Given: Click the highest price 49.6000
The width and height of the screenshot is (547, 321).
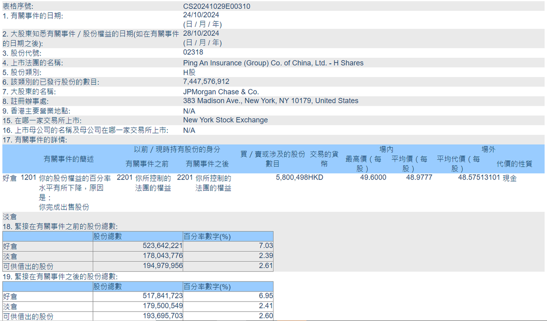Looking at the screenshot, I should coord(373,178).
